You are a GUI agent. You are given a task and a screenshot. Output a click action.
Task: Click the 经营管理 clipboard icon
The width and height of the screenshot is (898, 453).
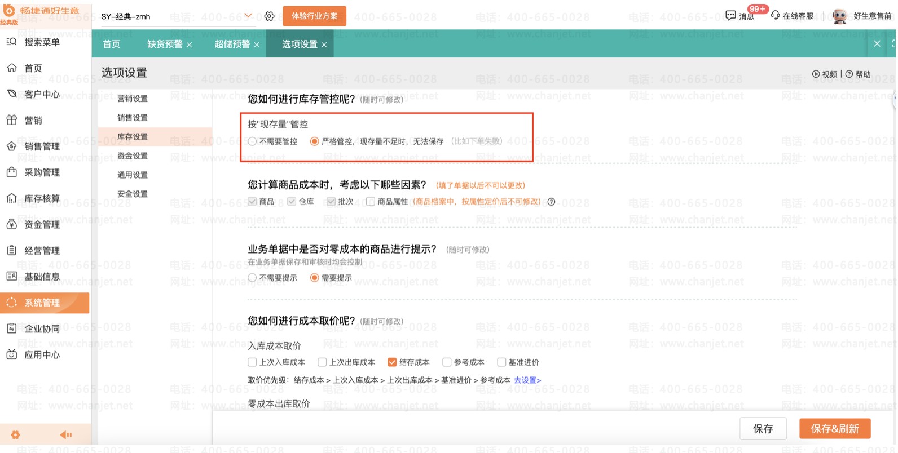pos(11,250)
